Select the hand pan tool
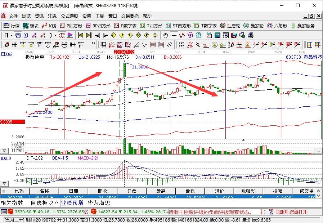 tap(165, 35)
